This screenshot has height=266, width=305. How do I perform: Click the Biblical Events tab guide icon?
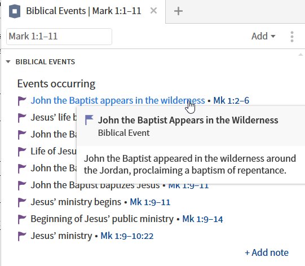pos(15,11)
